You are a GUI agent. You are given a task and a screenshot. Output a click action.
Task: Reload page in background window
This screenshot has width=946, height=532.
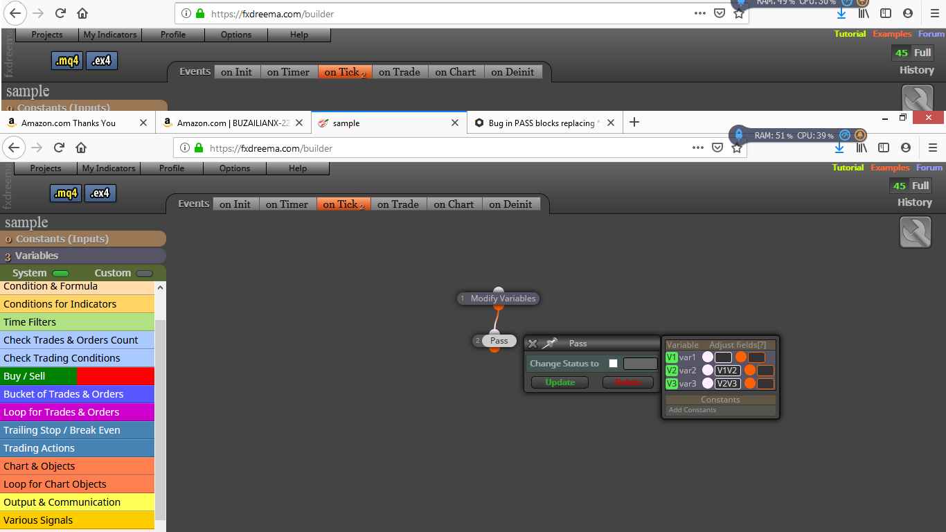(60, 13)
